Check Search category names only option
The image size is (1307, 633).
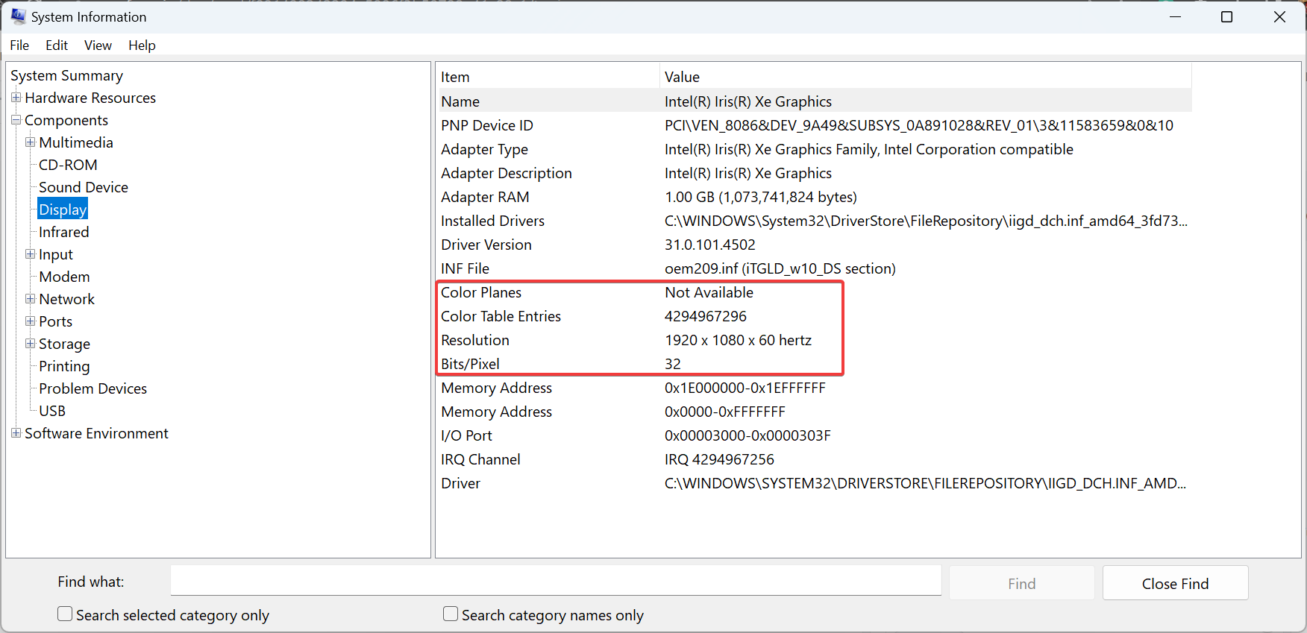coord(451,614)
